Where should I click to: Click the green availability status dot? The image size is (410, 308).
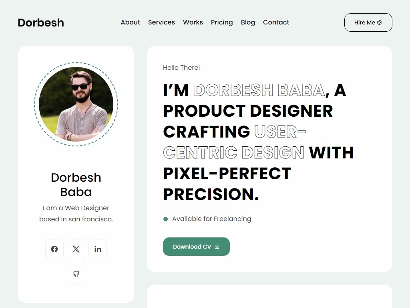(165, 219)
